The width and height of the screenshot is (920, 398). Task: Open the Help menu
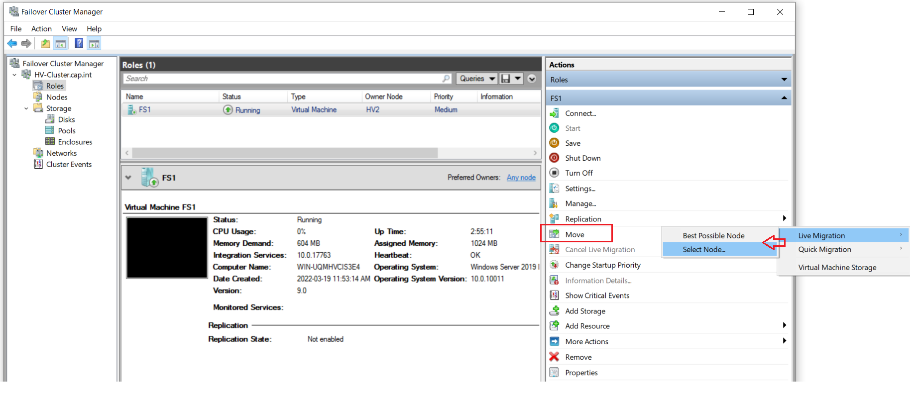point(94,29)
